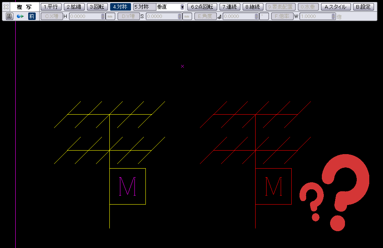Expand the angle value field dropdown

coord(256,16)
